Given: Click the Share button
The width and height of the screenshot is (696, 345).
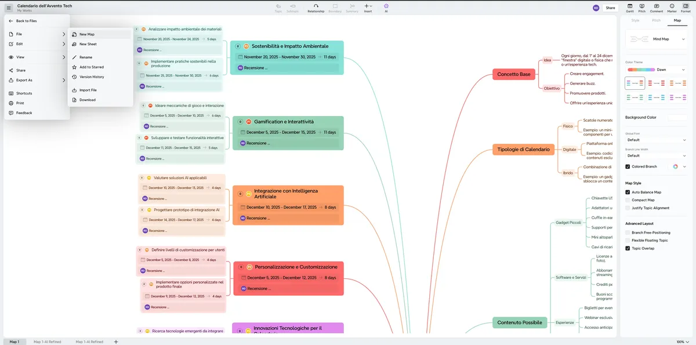Looking at the screenshot, I should pyautogui.click(x=610, y=8).
